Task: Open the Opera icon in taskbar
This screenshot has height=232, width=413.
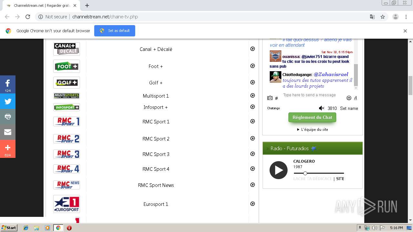Action: (69, 228)
